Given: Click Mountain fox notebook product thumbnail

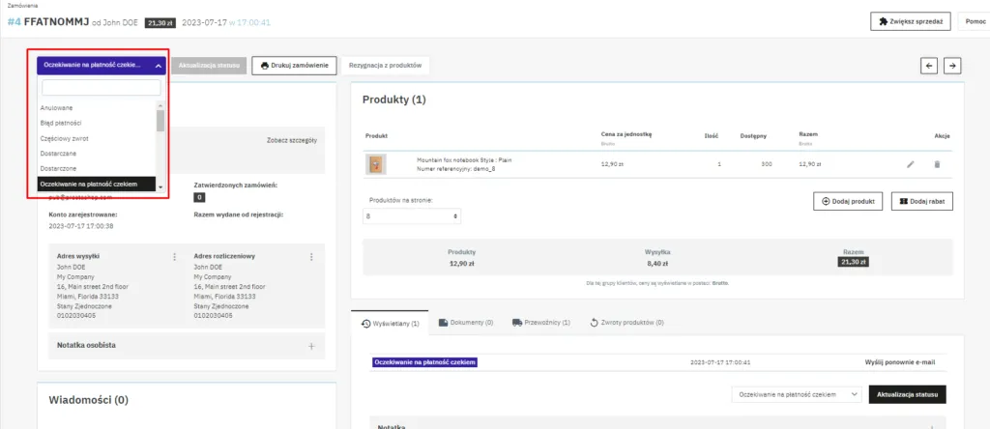Looking at the screenshot, I should pos(377,164).
